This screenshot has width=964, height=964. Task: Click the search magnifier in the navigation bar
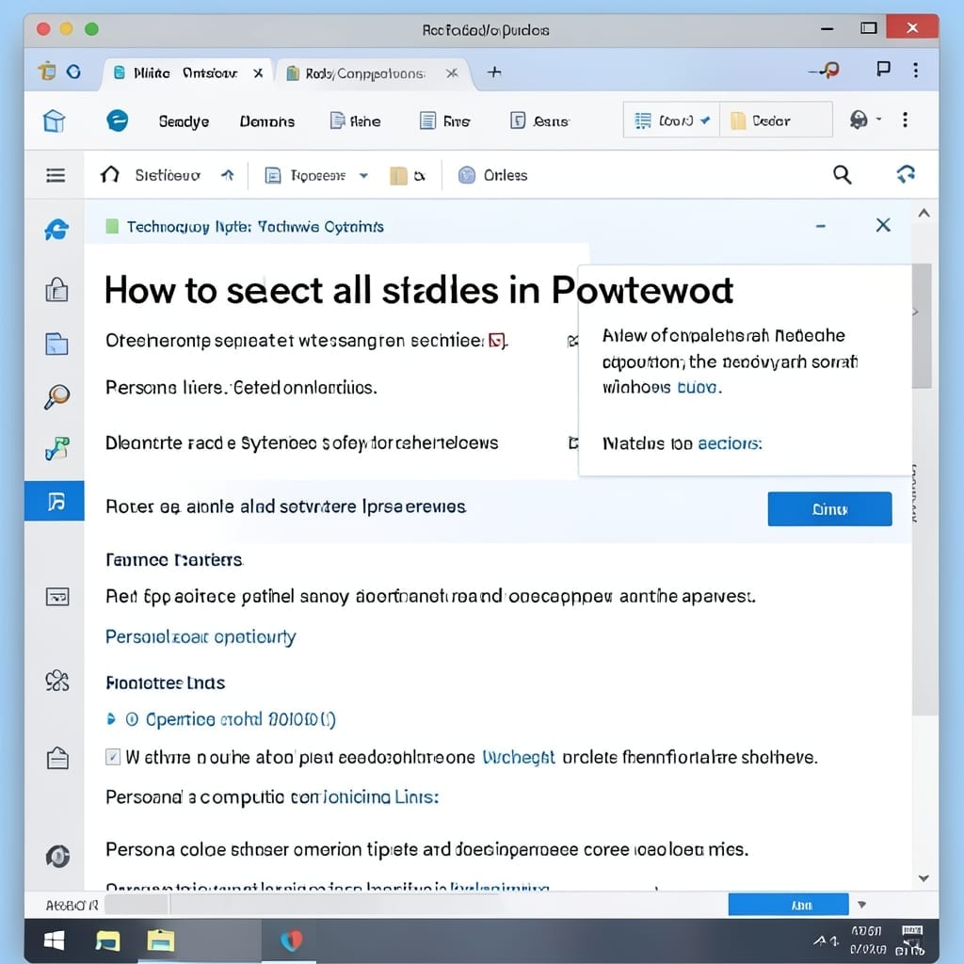coord(843,174)
